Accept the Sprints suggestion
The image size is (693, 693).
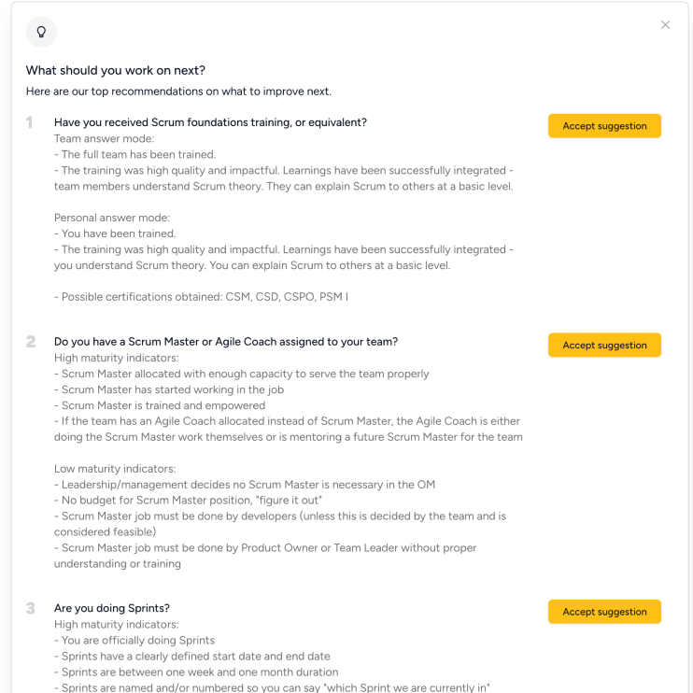(604, 612)
